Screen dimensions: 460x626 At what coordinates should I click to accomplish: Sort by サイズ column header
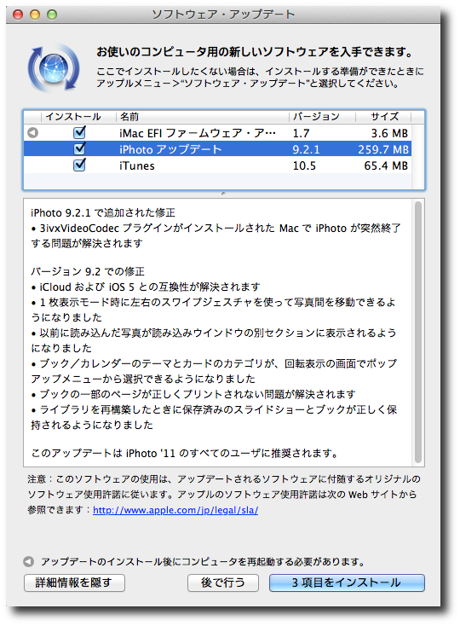tap(383, 117)
